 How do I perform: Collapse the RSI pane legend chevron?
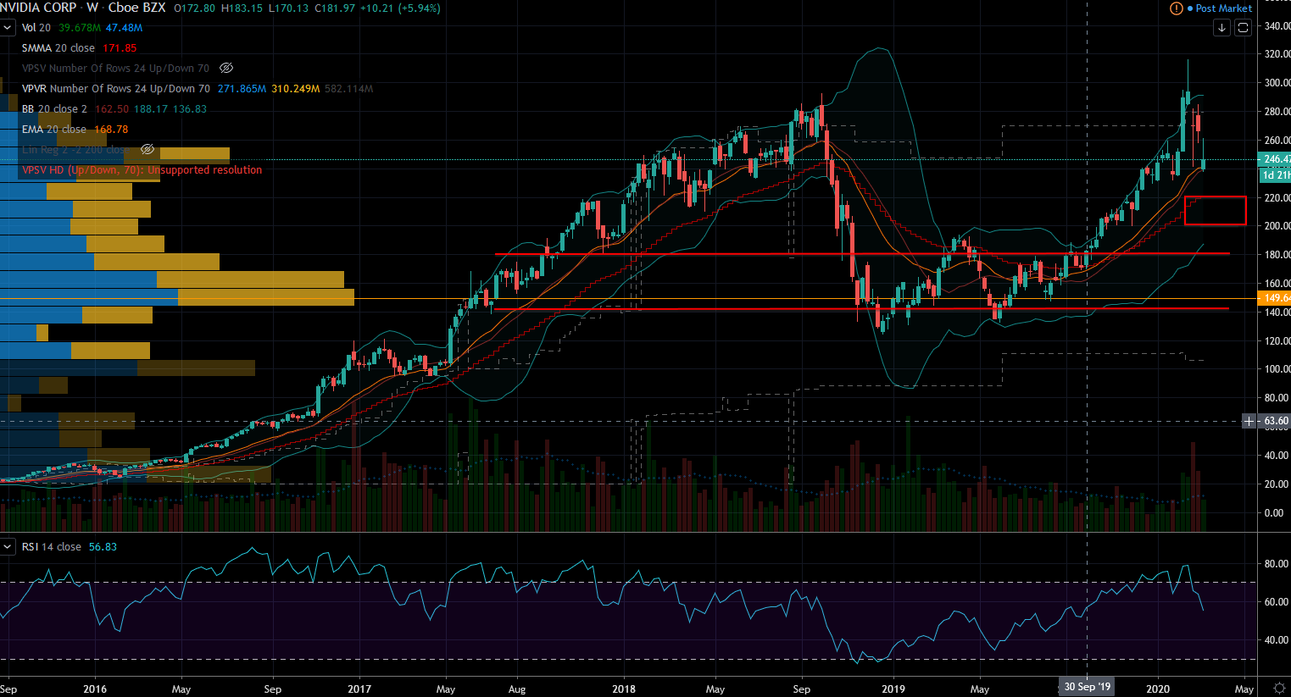coord(8,547)
